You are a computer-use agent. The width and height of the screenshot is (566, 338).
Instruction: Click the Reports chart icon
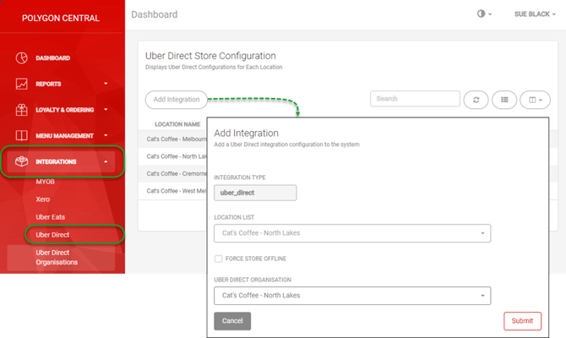click(x=21, y=84)
